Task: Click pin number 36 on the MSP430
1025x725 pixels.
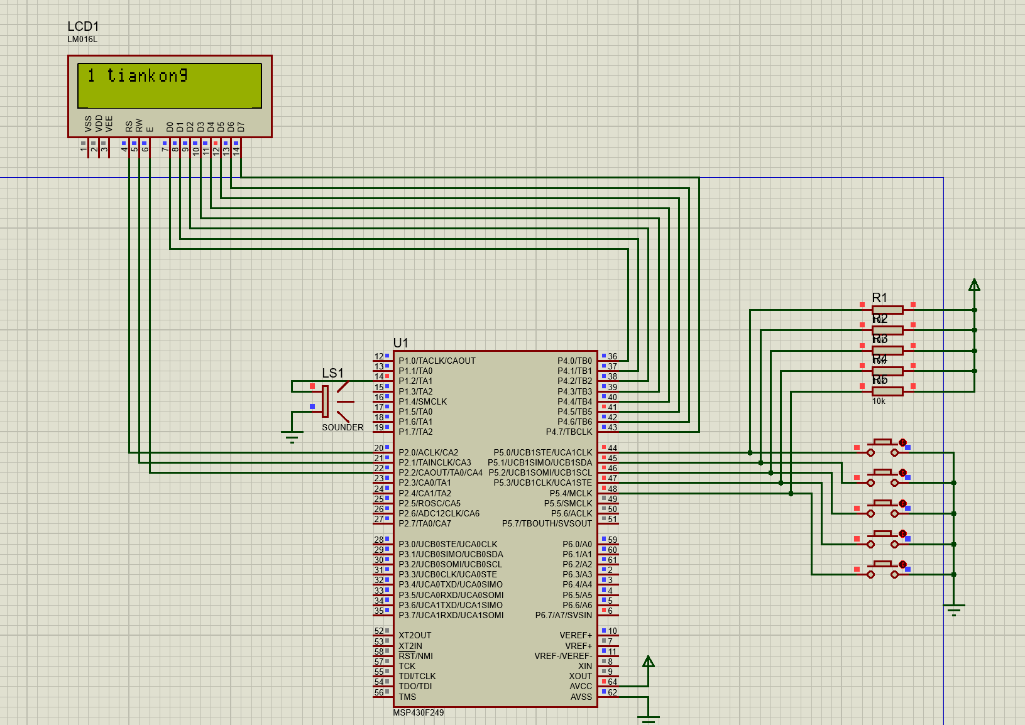Action: pyautogui.click(x=612, y=356)
